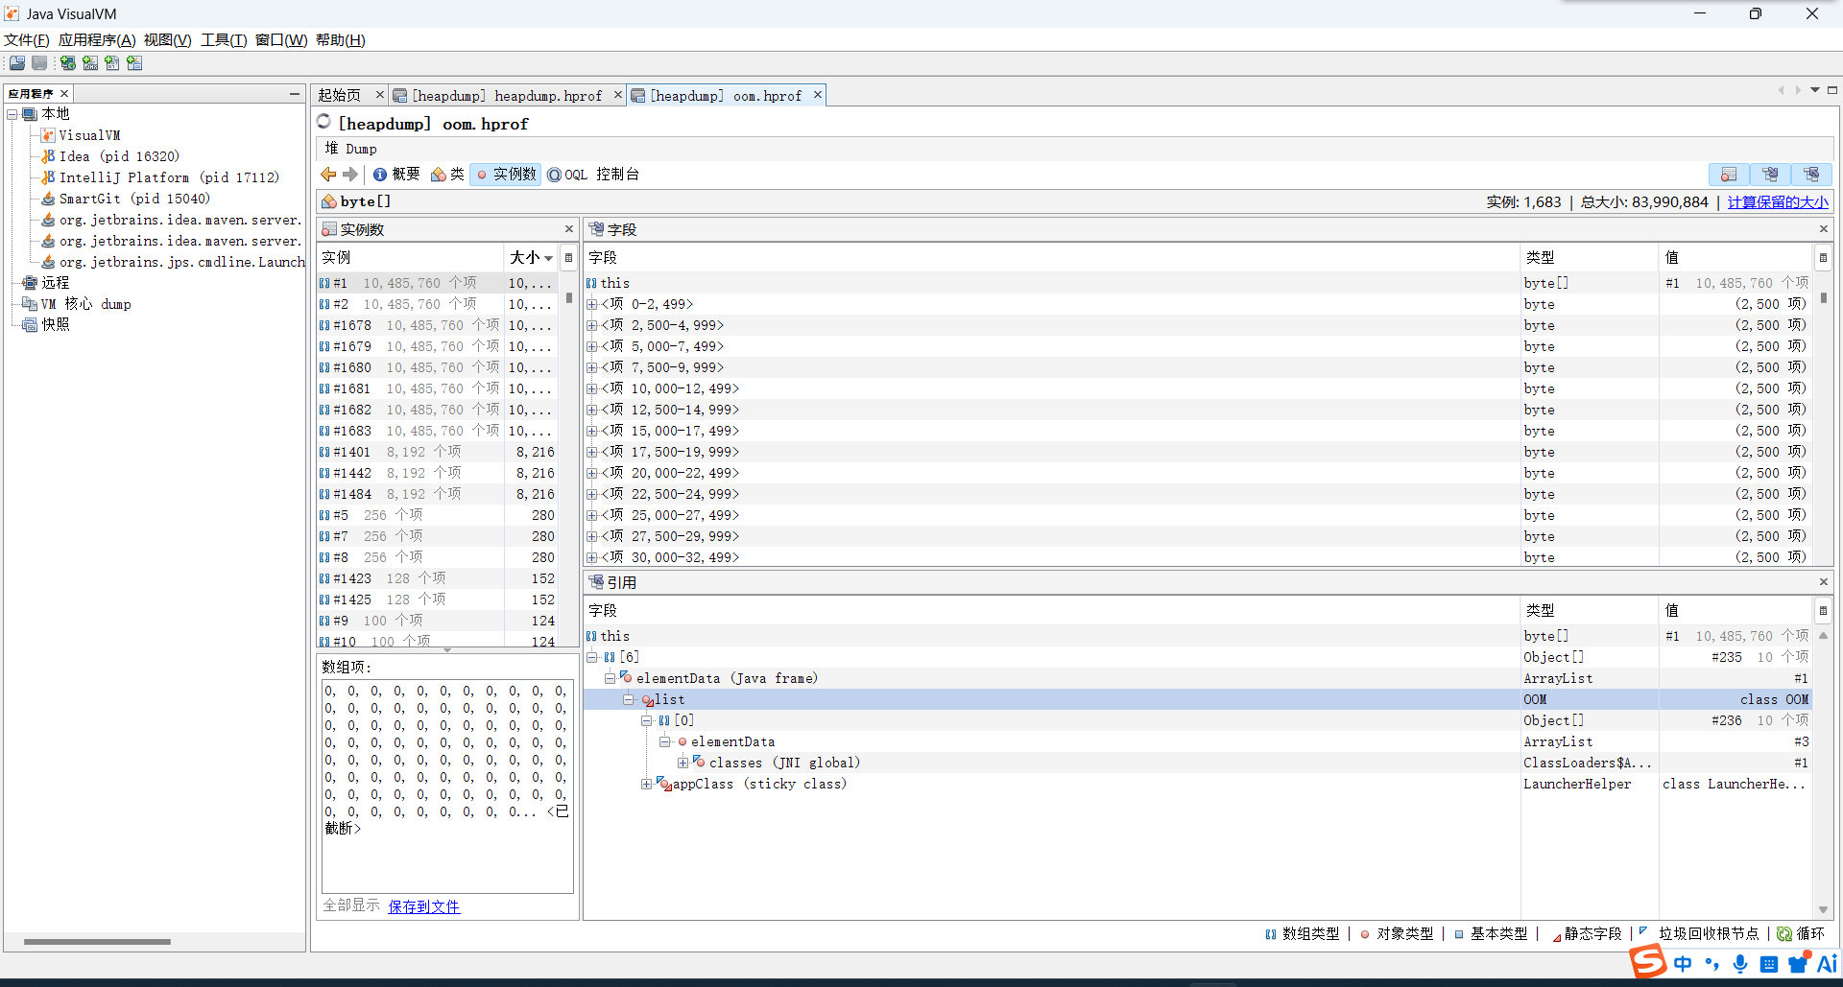
Task: Open column chooser for 字段 table
Action: [1823, 258]
